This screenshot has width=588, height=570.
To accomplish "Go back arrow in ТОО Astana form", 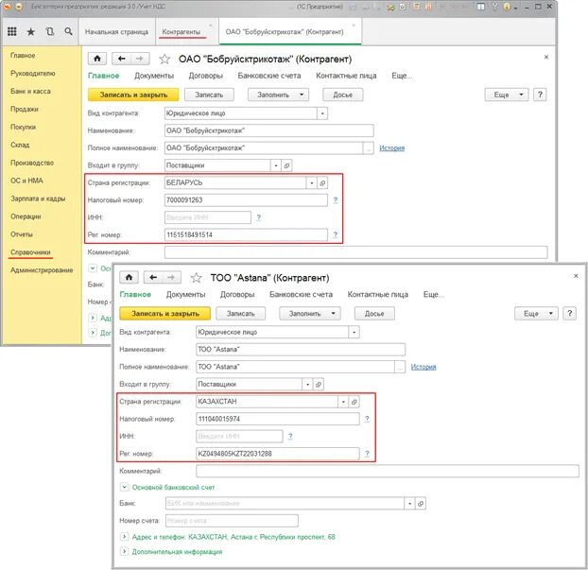I will [152, 278].
